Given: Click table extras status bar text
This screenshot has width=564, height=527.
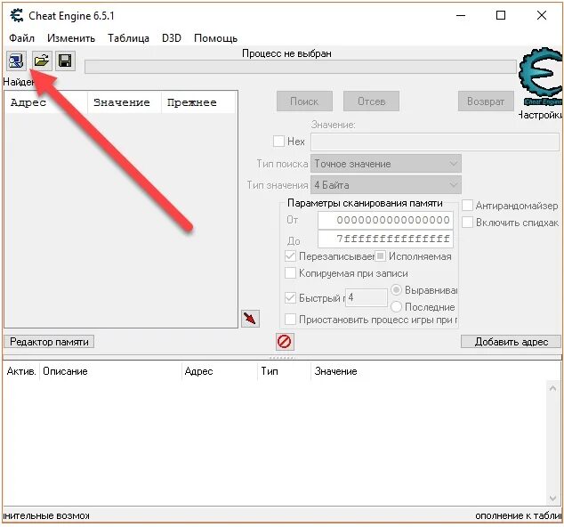Looking at the screenshot, I should [x=518, y=515].
